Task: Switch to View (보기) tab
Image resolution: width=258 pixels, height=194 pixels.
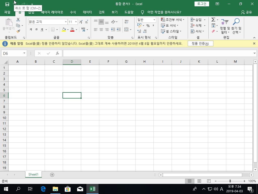Action: pyautogui.click(x=115, y=12)
